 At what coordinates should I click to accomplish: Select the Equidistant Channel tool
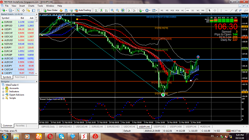click(x=236, y=10)
